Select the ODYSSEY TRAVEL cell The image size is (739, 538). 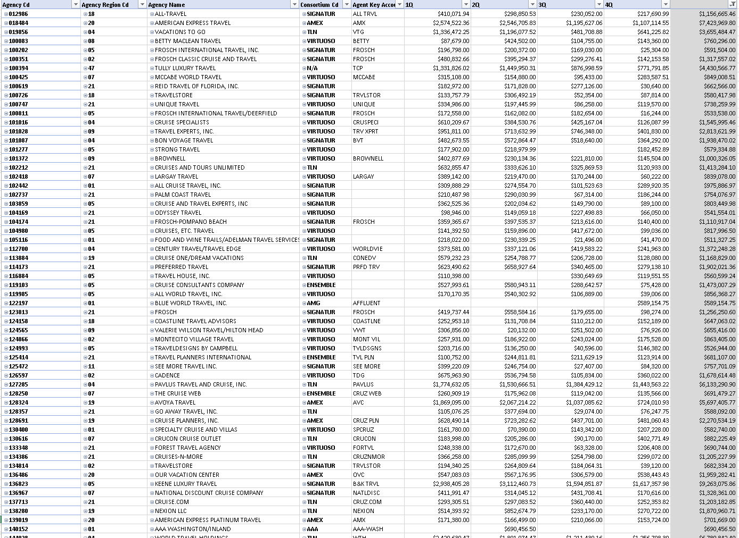[224, 213]
